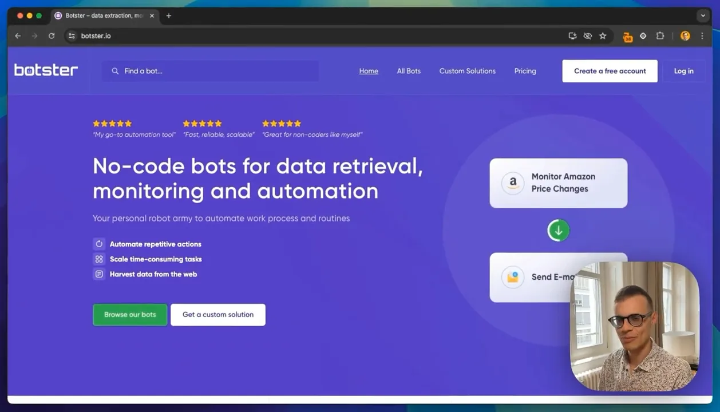Open the Pricing page

coord(525,71)
